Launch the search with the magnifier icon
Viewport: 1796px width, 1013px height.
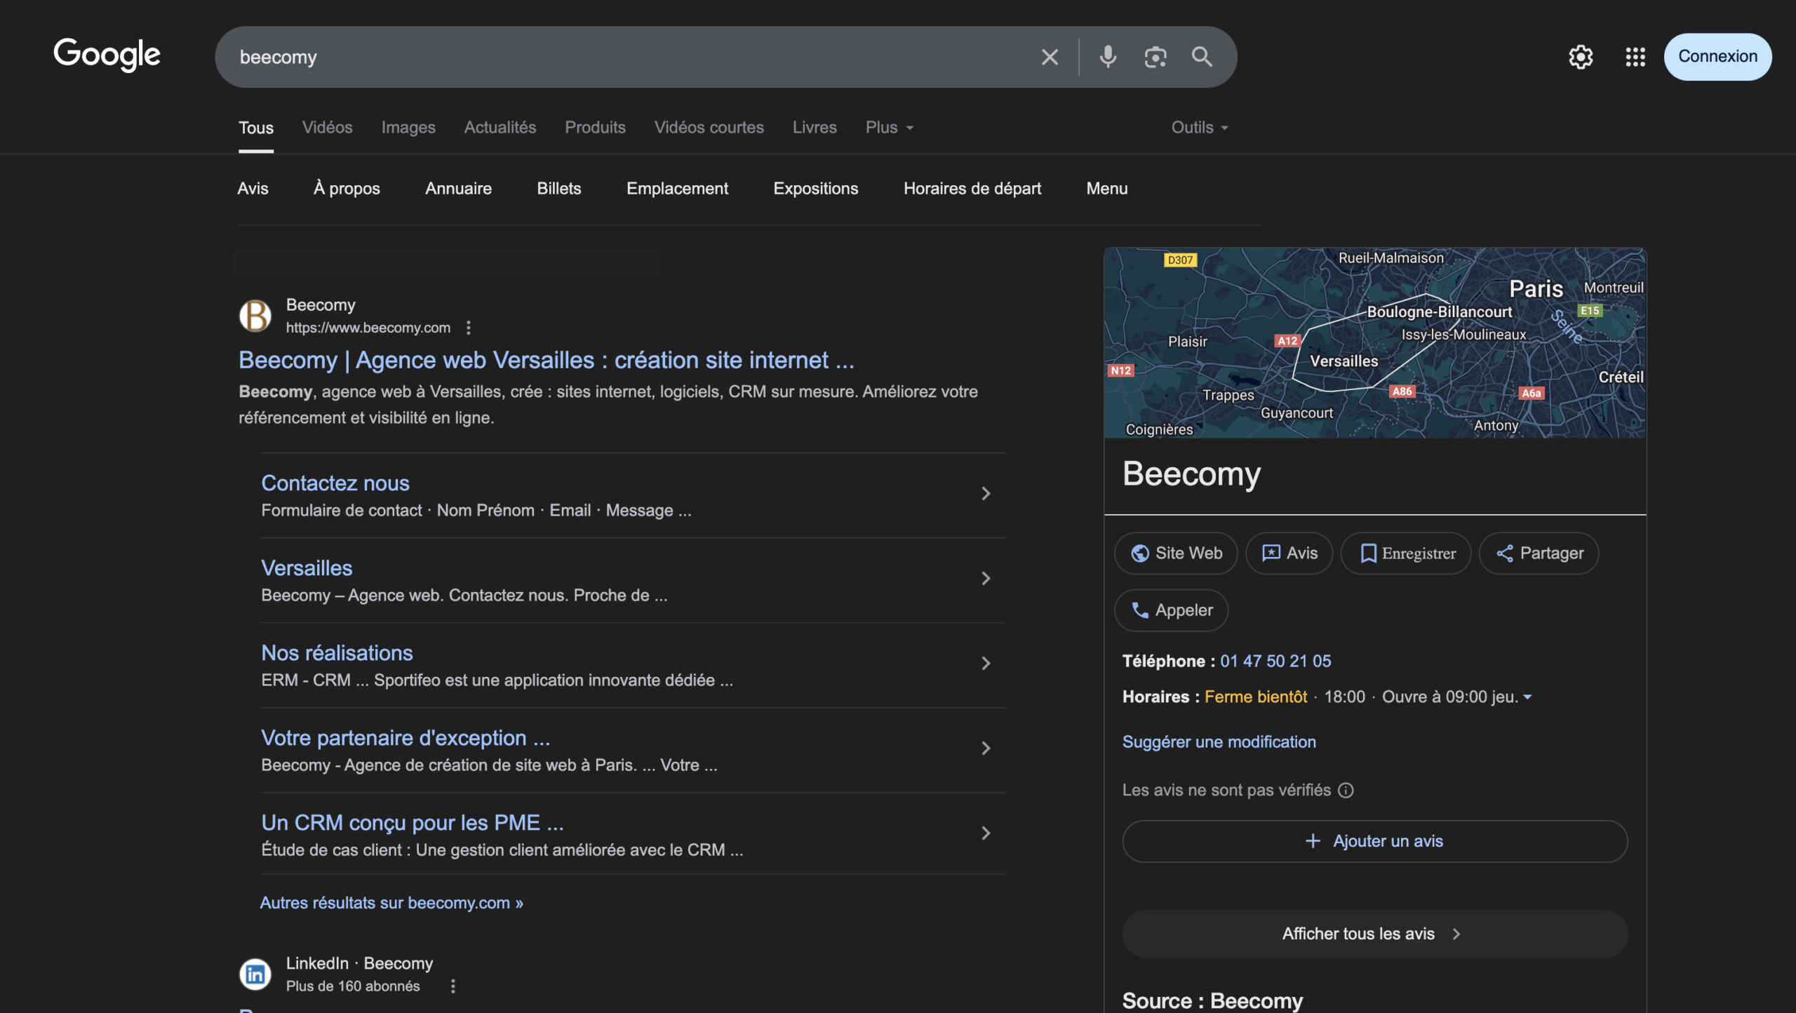1201,57
